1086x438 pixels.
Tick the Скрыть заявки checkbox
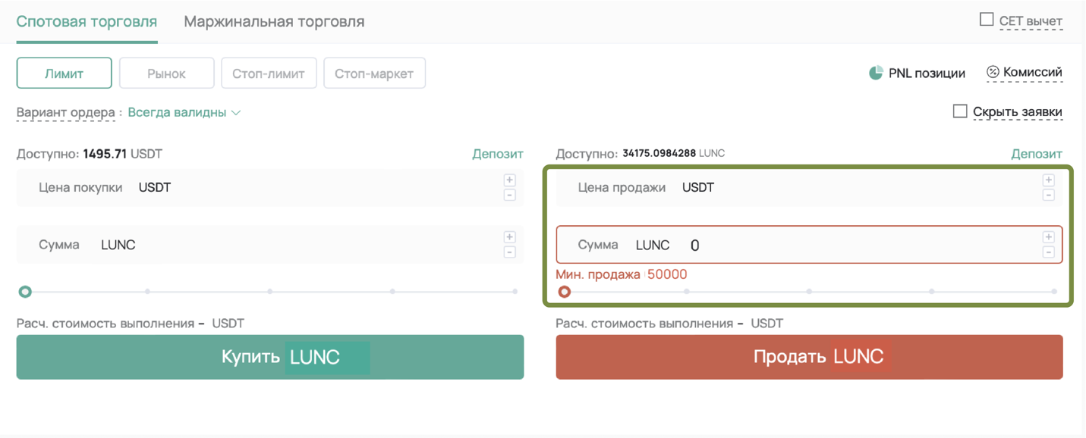[960, 111]
